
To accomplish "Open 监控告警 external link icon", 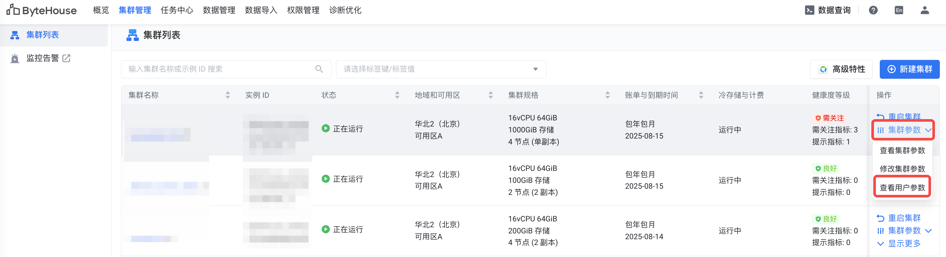I will pos(67,58).
